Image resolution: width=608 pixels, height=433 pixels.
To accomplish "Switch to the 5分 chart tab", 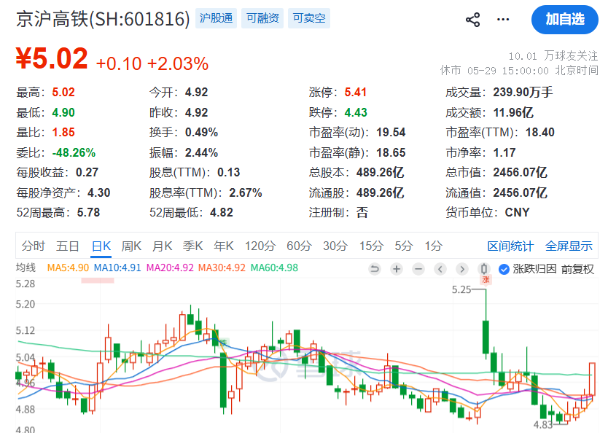I will pyautogui.click(x=404, y=246).
